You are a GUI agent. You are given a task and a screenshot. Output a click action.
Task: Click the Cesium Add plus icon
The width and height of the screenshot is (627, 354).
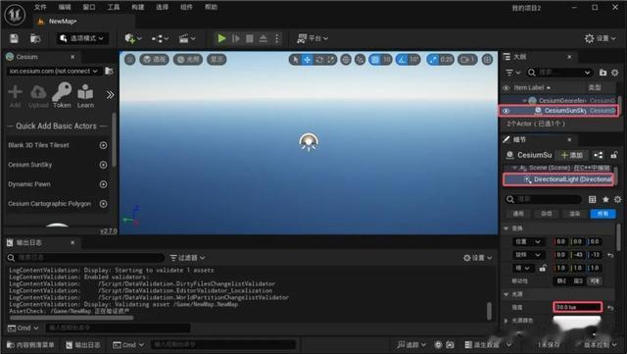[15, 96]
